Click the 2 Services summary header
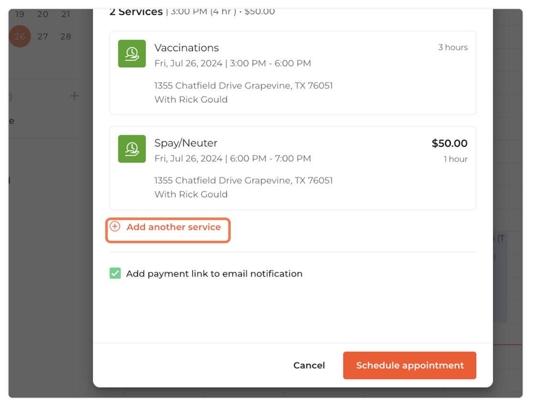This screenshot has height=411, width=534. pyautogui.click(x=136, y=12)
